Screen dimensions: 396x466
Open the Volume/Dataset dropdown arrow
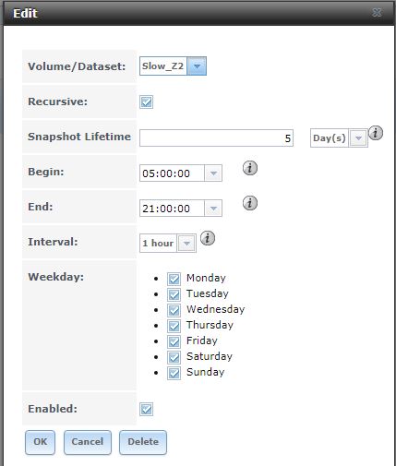click(x=197, y=66)
